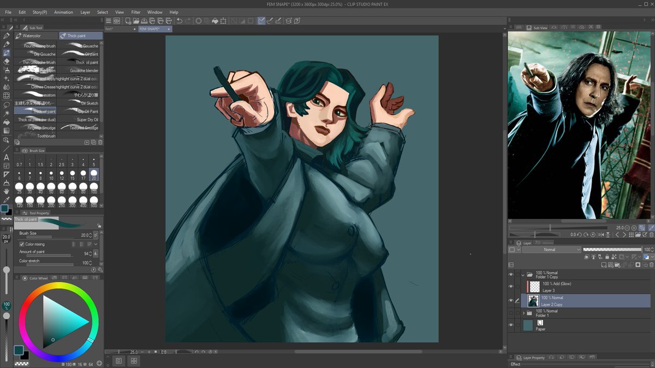The image size is (655, 368).
Task: Zoom in on the Sub View image
Action: click(635, 228)
